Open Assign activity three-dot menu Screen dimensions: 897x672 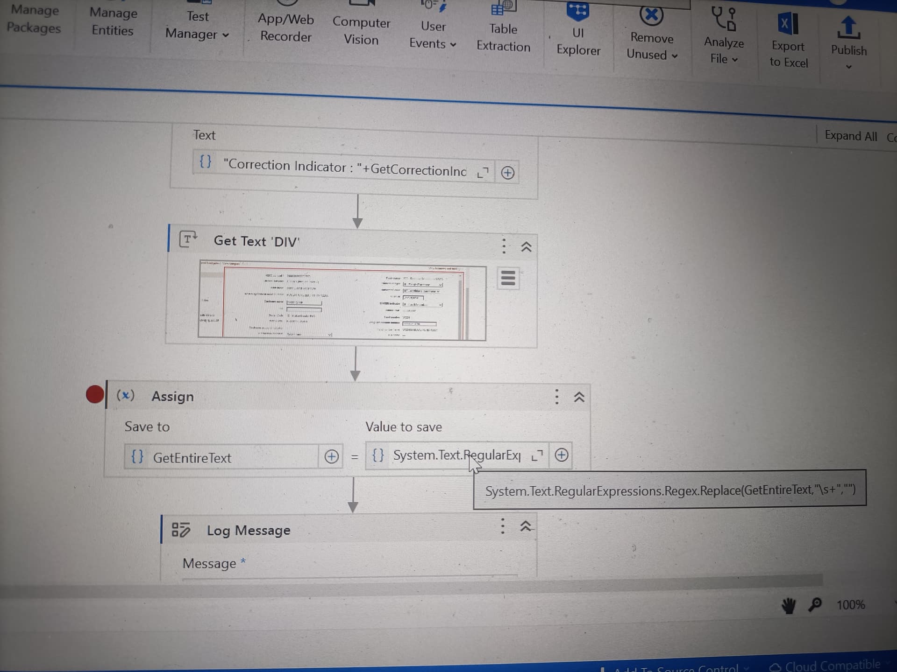click(x=556, y=397)
